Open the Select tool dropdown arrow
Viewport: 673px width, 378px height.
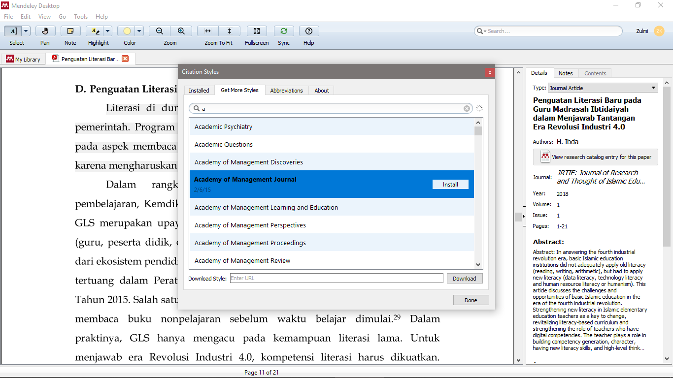[26, 31]
